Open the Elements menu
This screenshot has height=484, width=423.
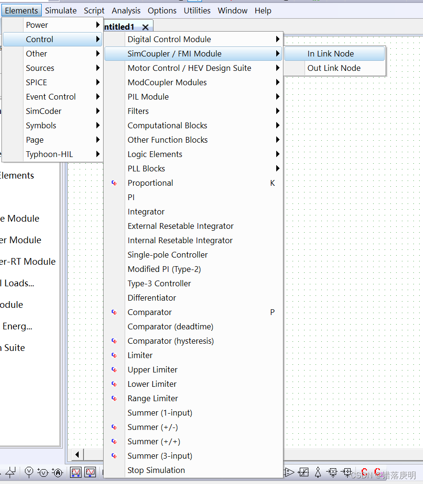pos(21,11)
